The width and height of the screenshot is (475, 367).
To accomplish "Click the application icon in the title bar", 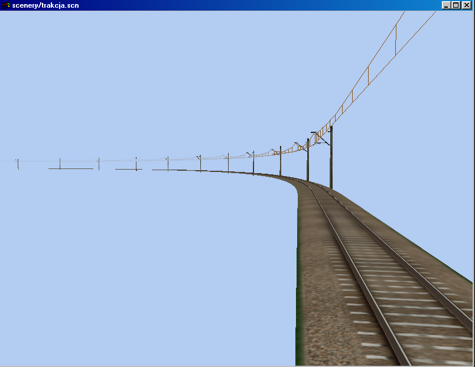I will pyautogui.click(x=6, y=5).
